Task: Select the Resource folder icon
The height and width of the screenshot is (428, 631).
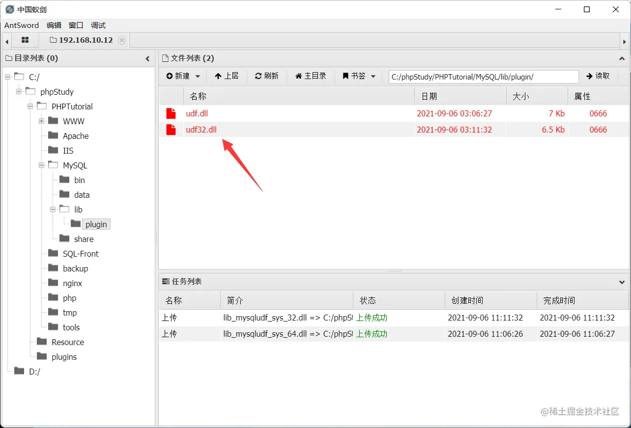Action: pyautogui.click(x=42, y=342)
